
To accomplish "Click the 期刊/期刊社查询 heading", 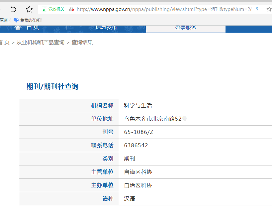I will [x=52, y=87].
